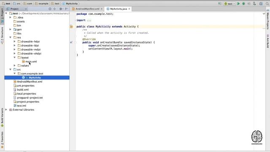The height and width of the screenshot is (152, 270).
Task: Click the green Run button
Action: [x=238, y=4]
